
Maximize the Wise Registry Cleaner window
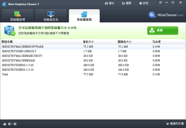[x=173, y=2]
